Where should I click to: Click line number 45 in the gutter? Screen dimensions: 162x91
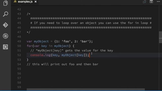coord(19,23)
